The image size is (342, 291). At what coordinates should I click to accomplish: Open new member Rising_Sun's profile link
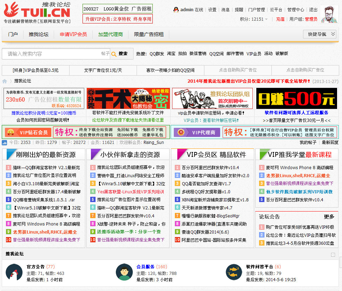tap(155, 143)
